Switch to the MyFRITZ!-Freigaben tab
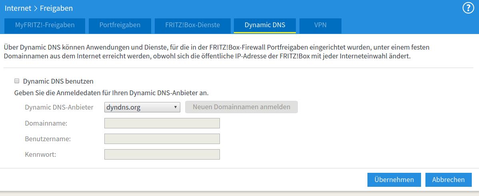The image size is (479, 196). pyautogui.click(x=45, y=25)
